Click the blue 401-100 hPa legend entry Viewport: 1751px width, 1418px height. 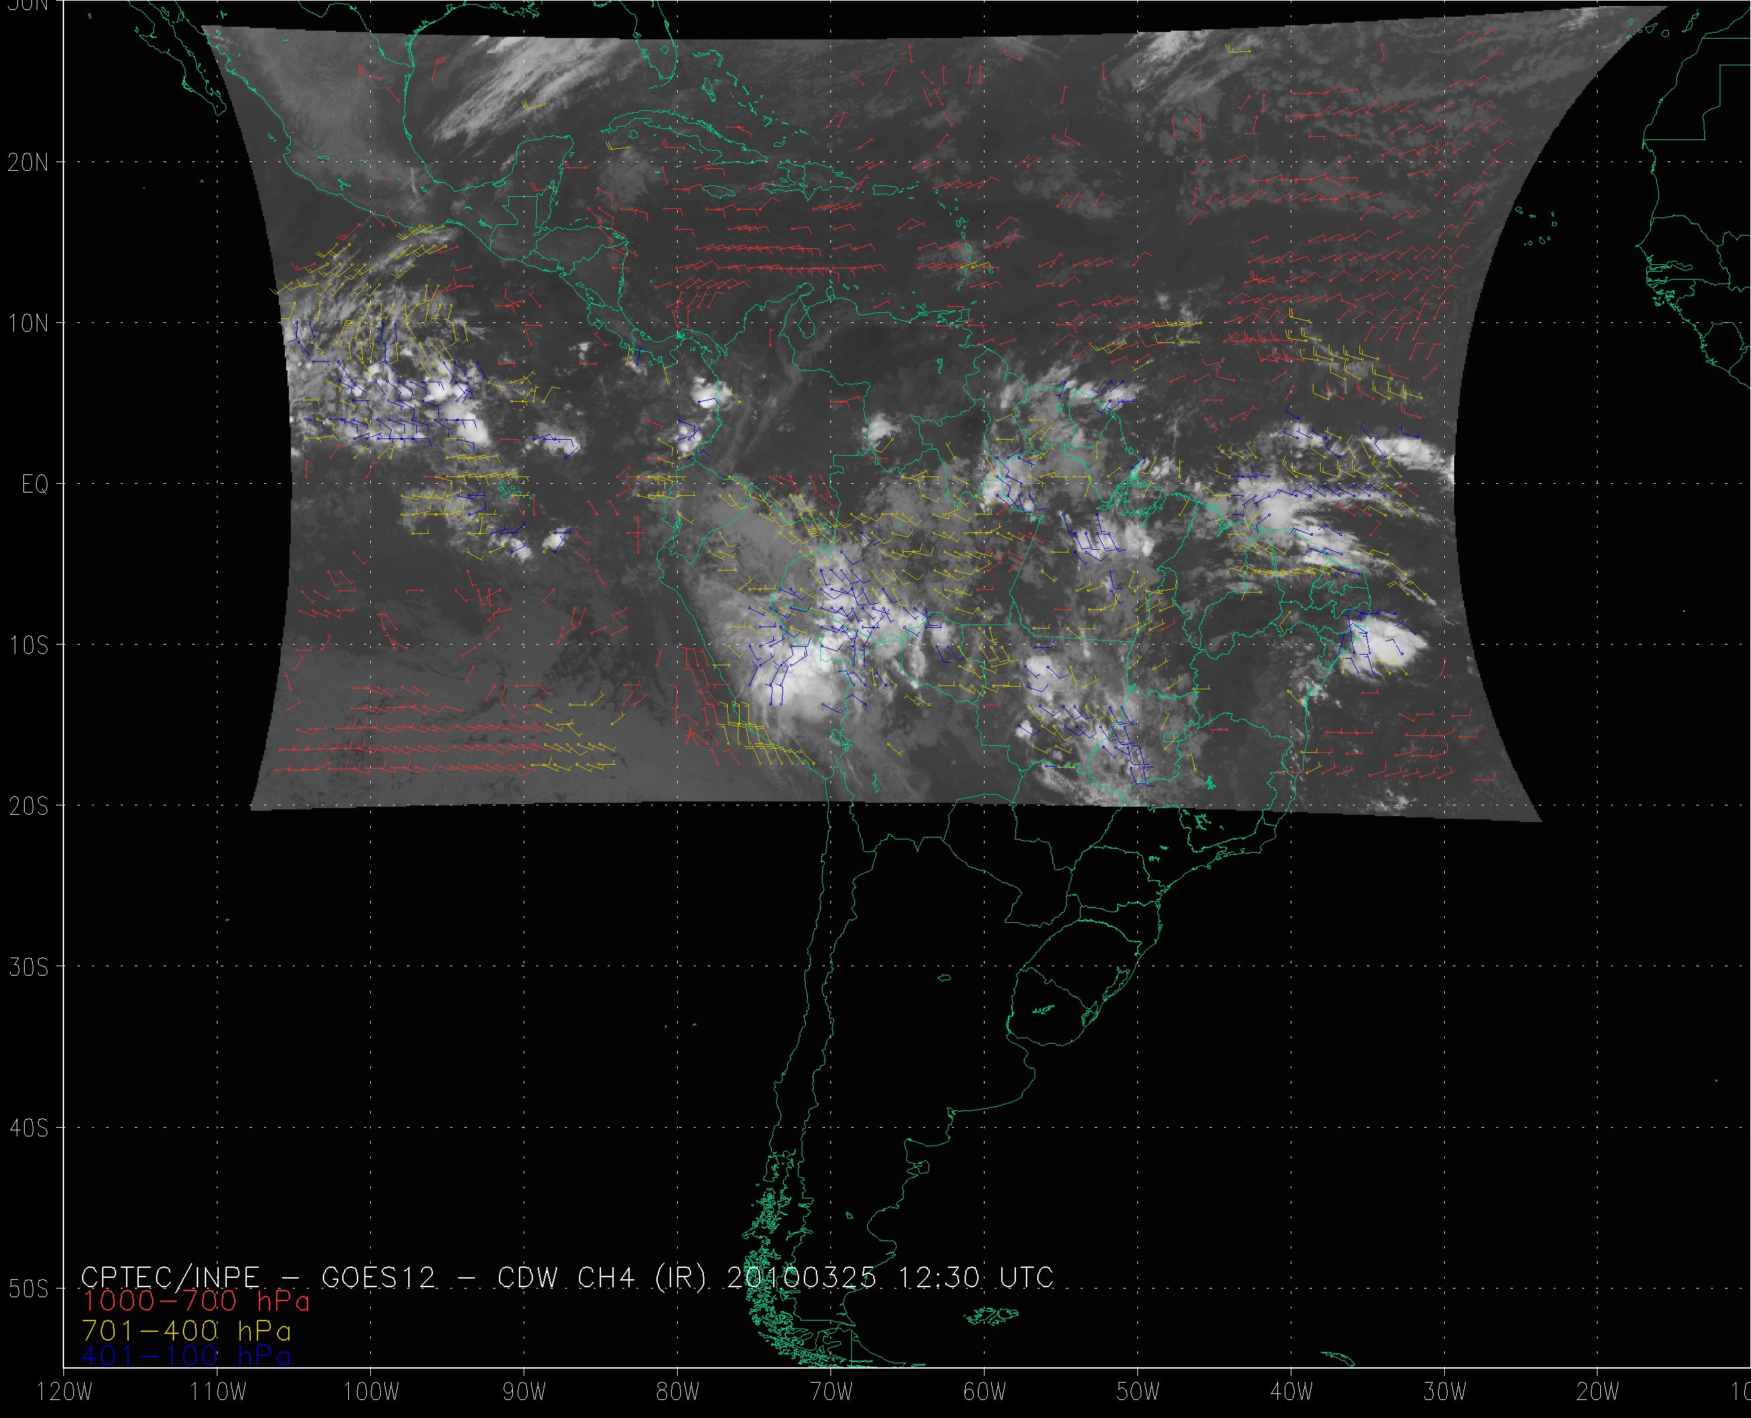click(186, 1357)
